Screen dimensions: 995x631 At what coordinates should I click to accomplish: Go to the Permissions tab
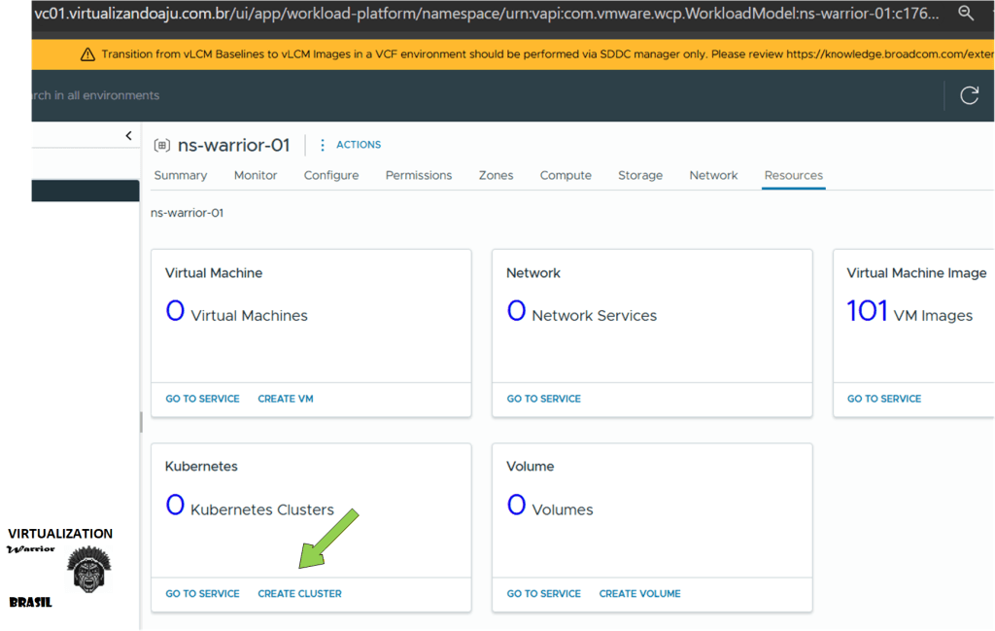click(x=419, y=176)
